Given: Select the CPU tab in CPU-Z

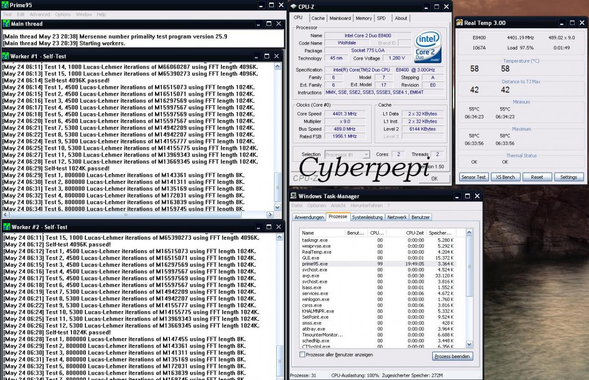Looking at the screenshot, I should (x=298, y=18).
